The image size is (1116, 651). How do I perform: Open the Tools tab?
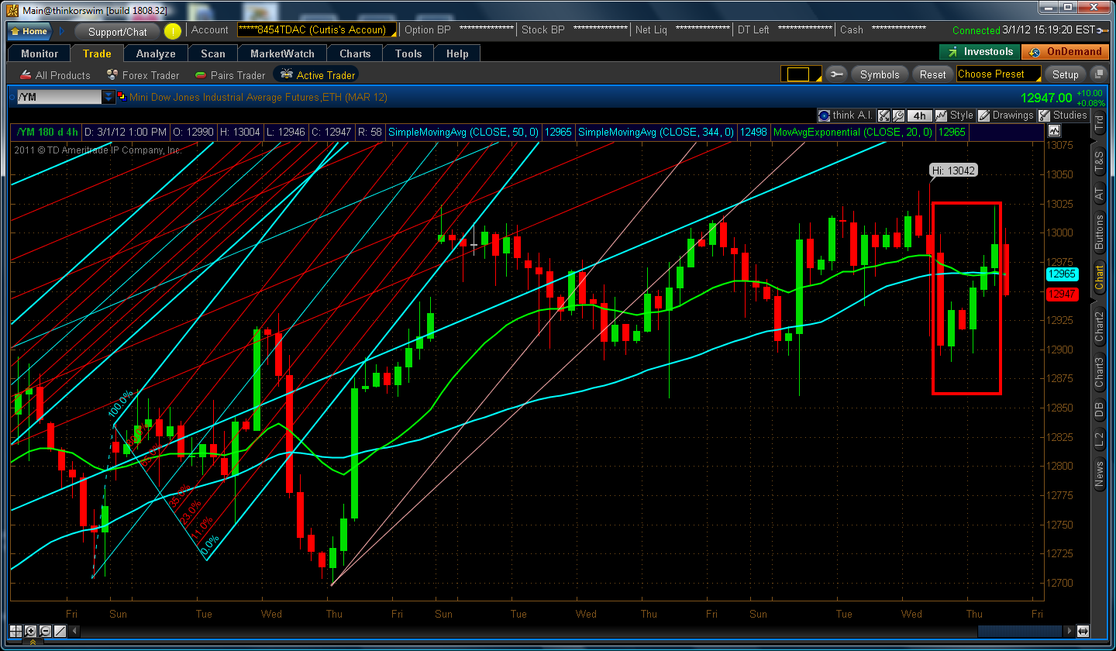[x=408, y=53]
